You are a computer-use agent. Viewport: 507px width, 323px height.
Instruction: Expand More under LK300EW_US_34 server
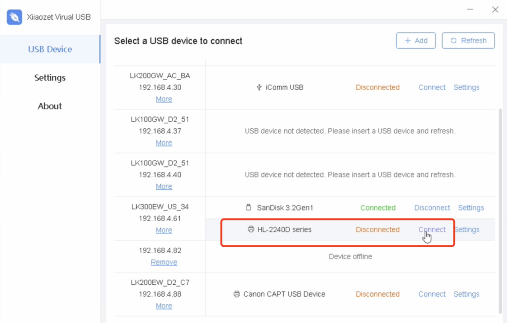tap(164, 230)
